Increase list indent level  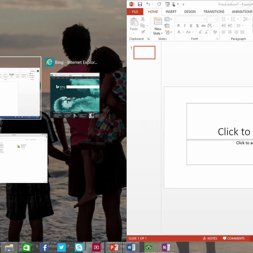[230, 26]
